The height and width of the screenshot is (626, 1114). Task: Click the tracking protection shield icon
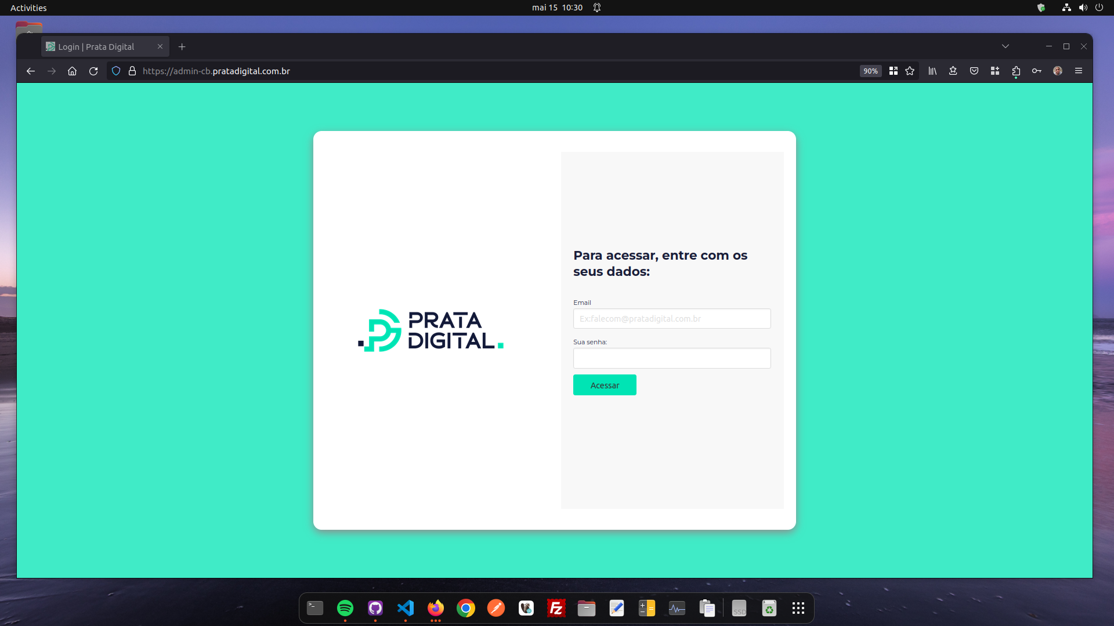point(116,71)
